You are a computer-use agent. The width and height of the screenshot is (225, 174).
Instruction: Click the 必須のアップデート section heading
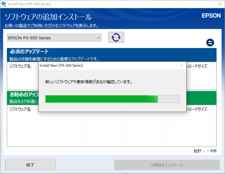pos(29,52)
